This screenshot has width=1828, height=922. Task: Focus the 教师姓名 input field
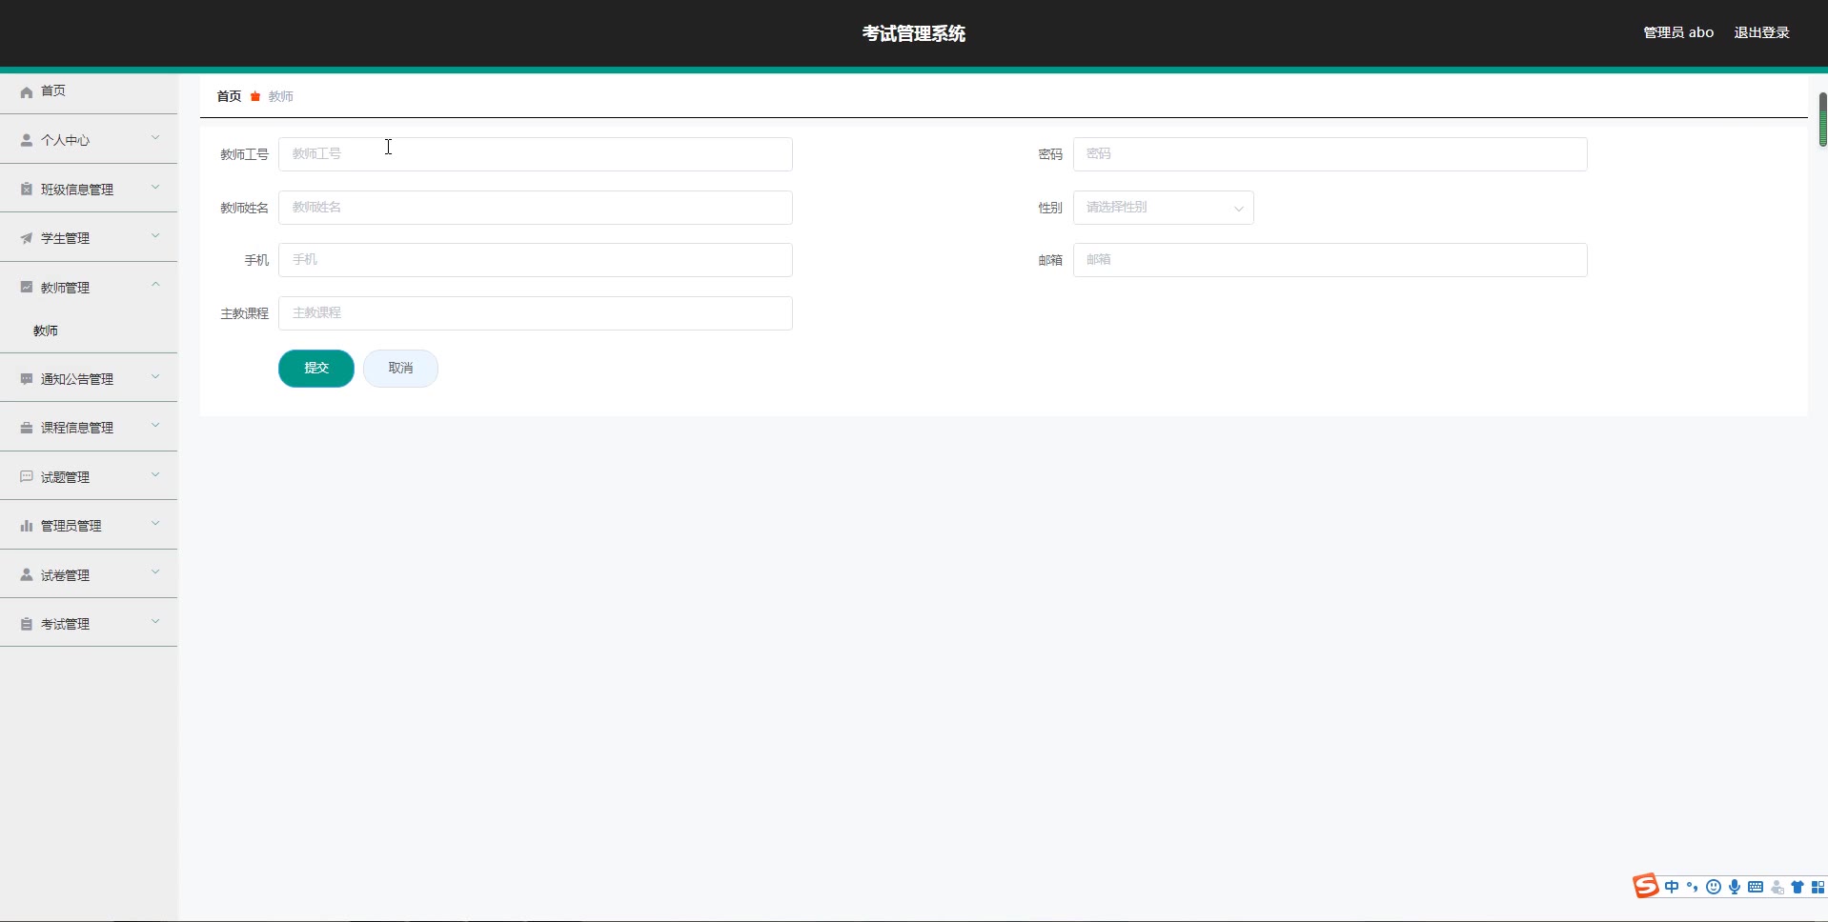point(536,208)
